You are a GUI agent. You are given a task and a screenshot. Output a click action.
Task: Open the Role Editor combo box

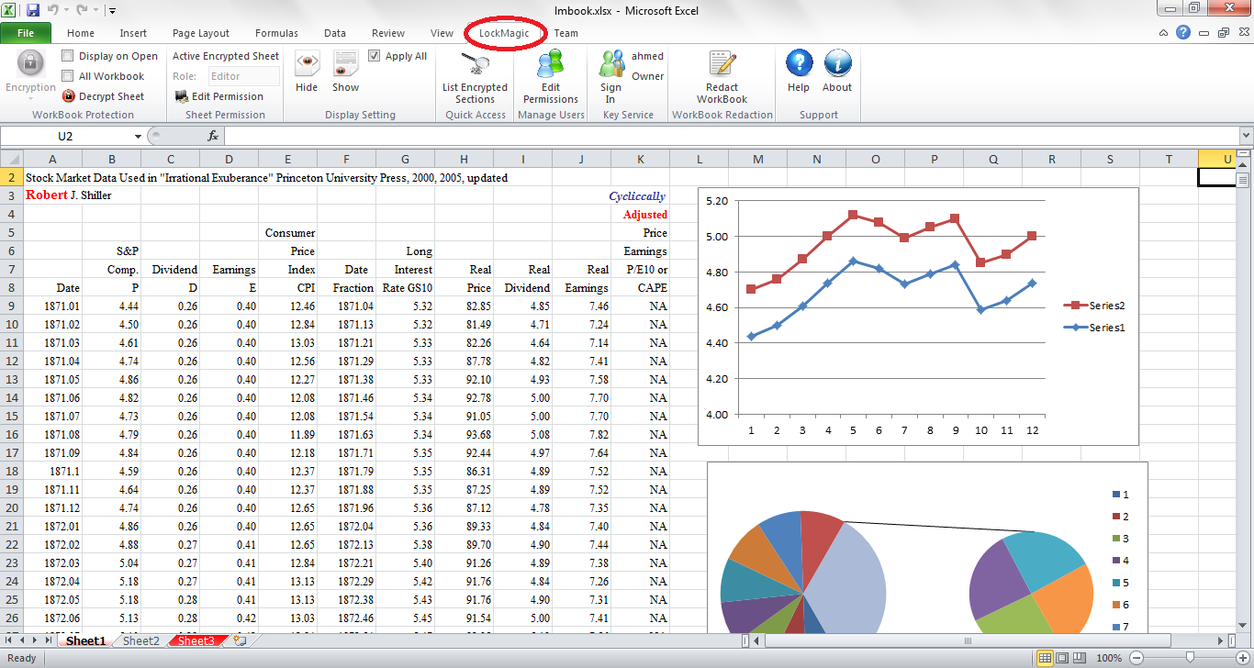click(243, 76)
